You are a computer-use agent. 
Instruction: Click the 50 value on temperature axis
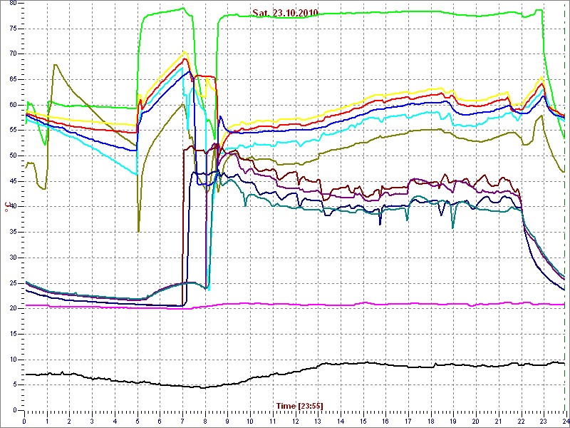pos(13,156)
